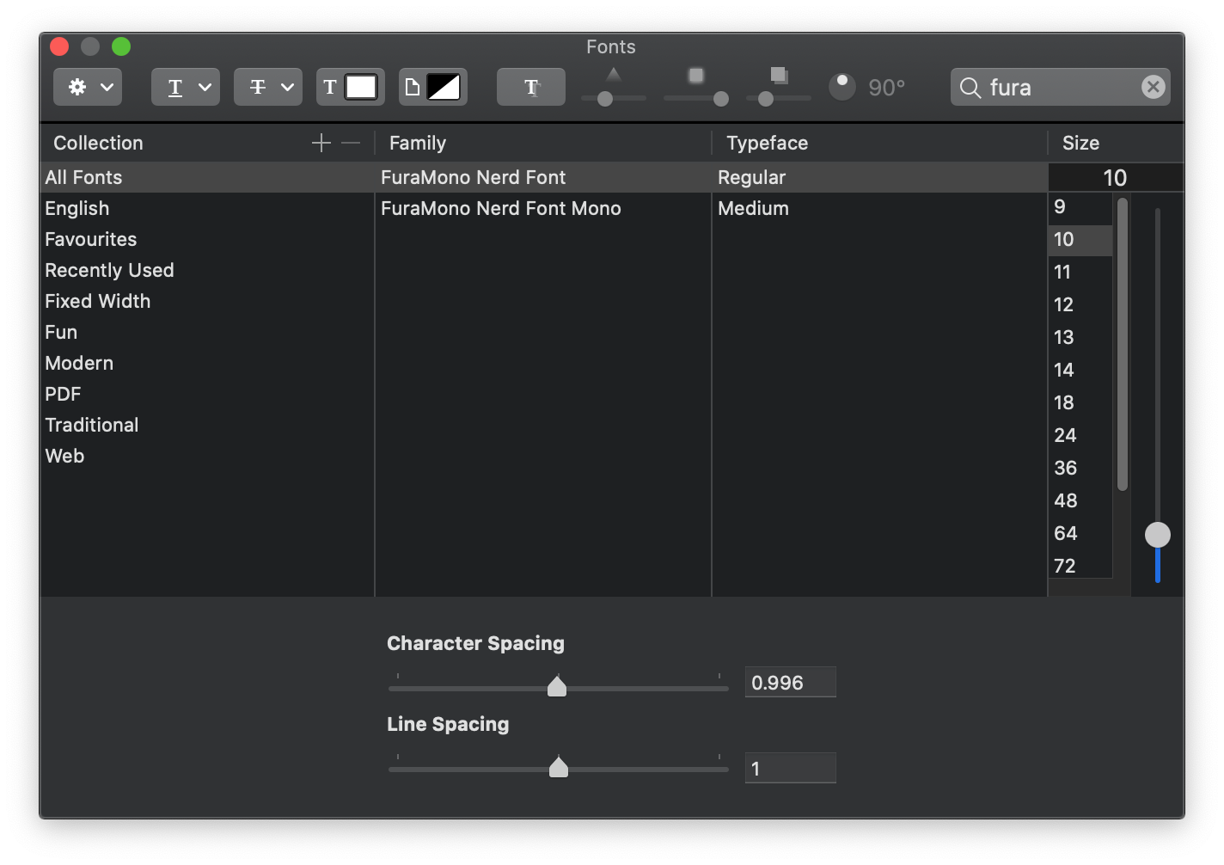
Task: Select the Fun collection
Action: click(x=207, y=332)
